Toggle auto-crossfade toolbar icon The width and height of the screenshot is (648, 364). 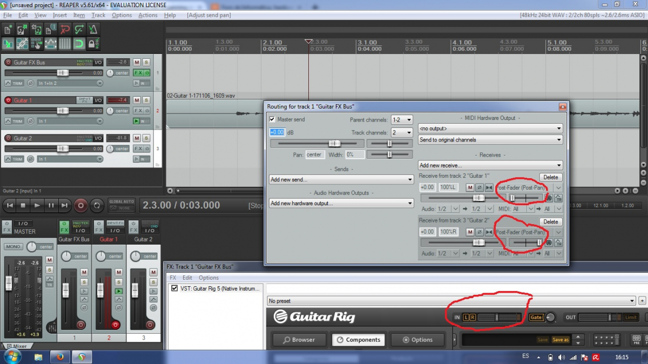(x=8, y=43)
